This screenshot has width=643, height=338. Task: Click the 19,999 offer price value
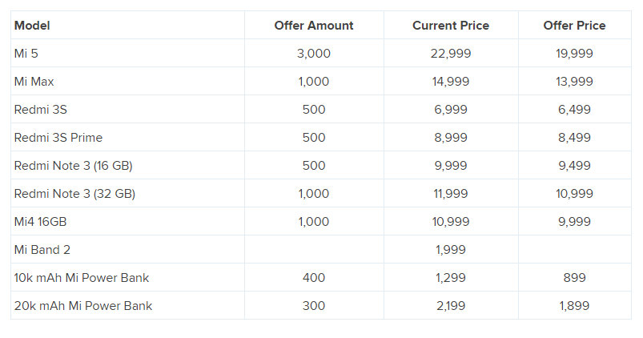[574, 54]
